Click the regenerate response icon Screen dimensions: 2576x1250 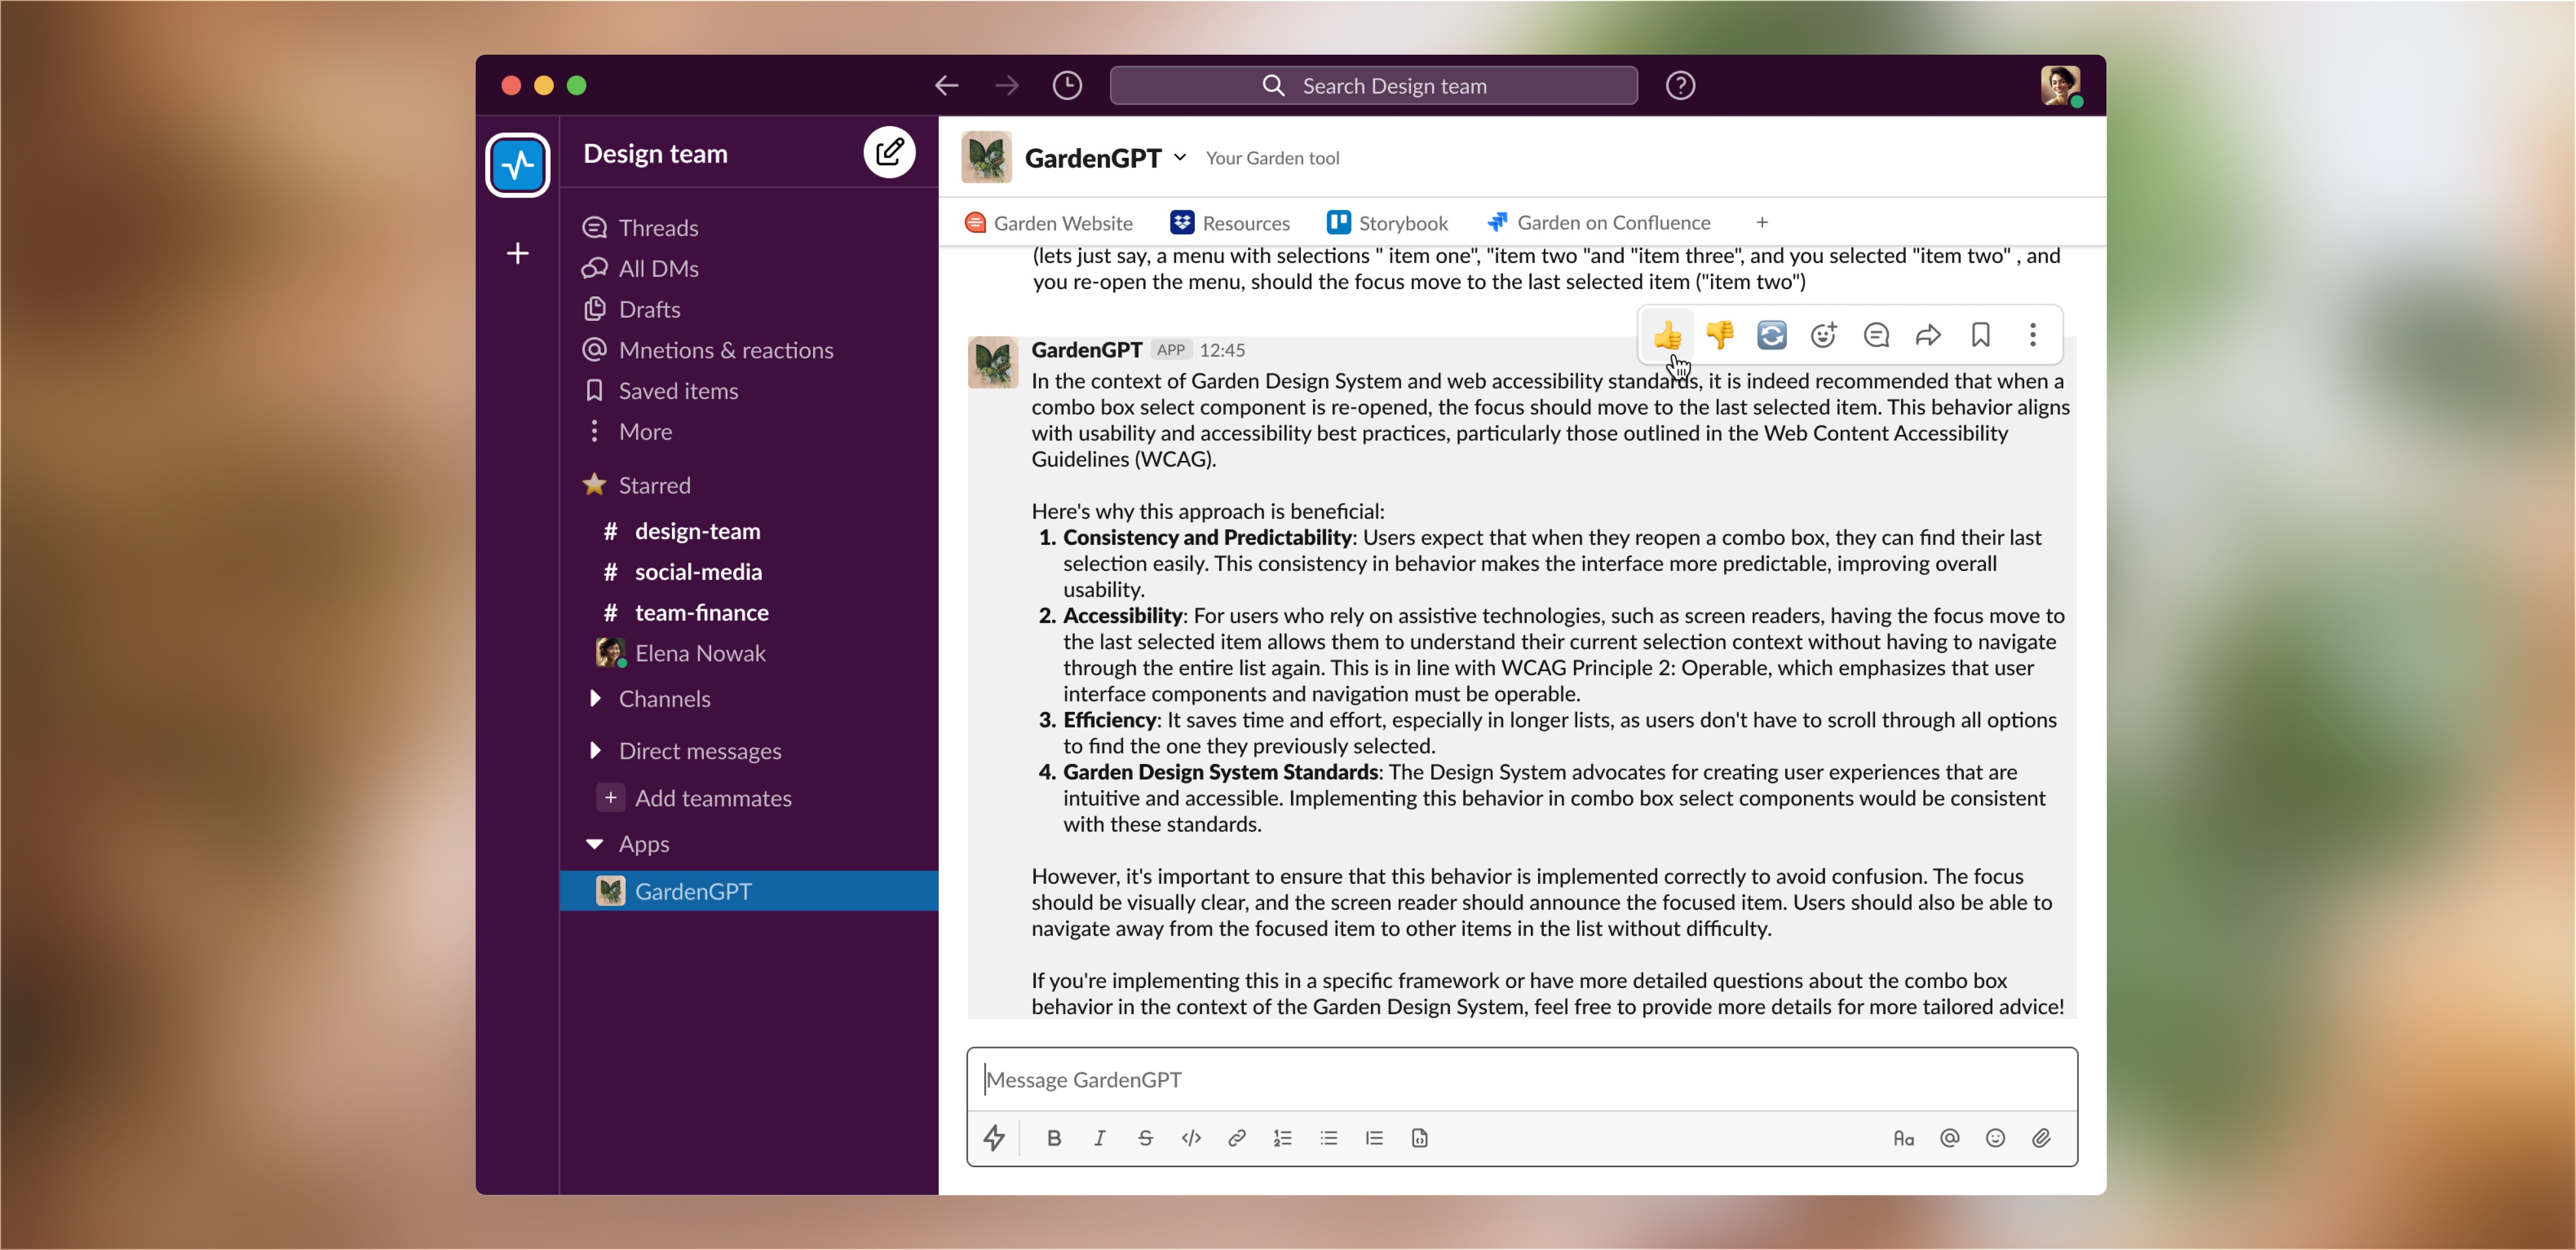(x=1771, y=335)
